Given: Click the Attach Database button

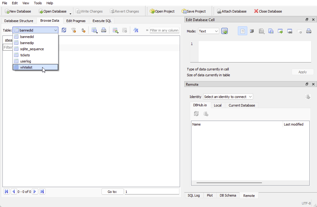Looking at the screenshot, I should 232,11.
